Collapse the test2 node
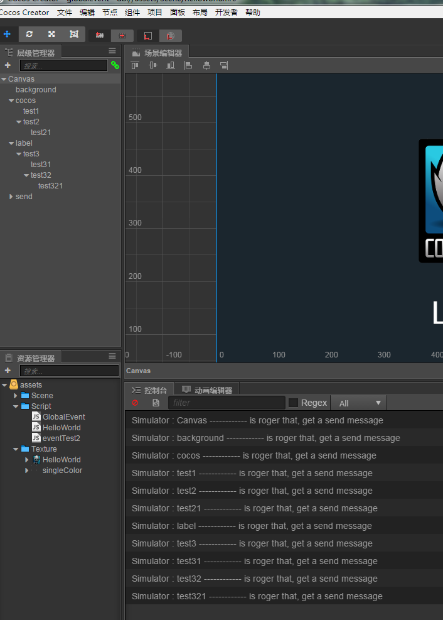Image resolution: width=443 pixels, height=620 pixels. click(x=19, y=122)
